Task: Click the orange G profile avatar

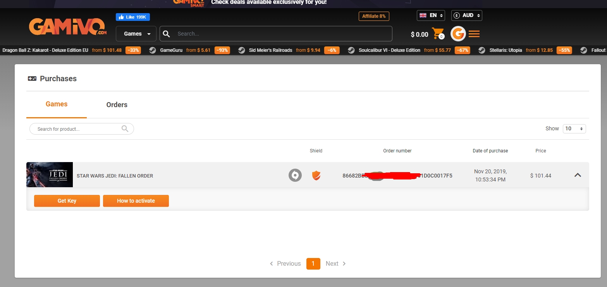Action: click(x=458, y=34)
